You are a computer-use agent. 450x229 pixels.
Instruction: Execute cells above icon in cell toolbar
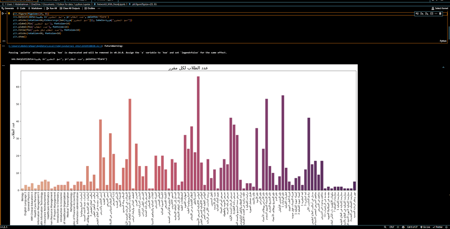[x=422, y=14]
